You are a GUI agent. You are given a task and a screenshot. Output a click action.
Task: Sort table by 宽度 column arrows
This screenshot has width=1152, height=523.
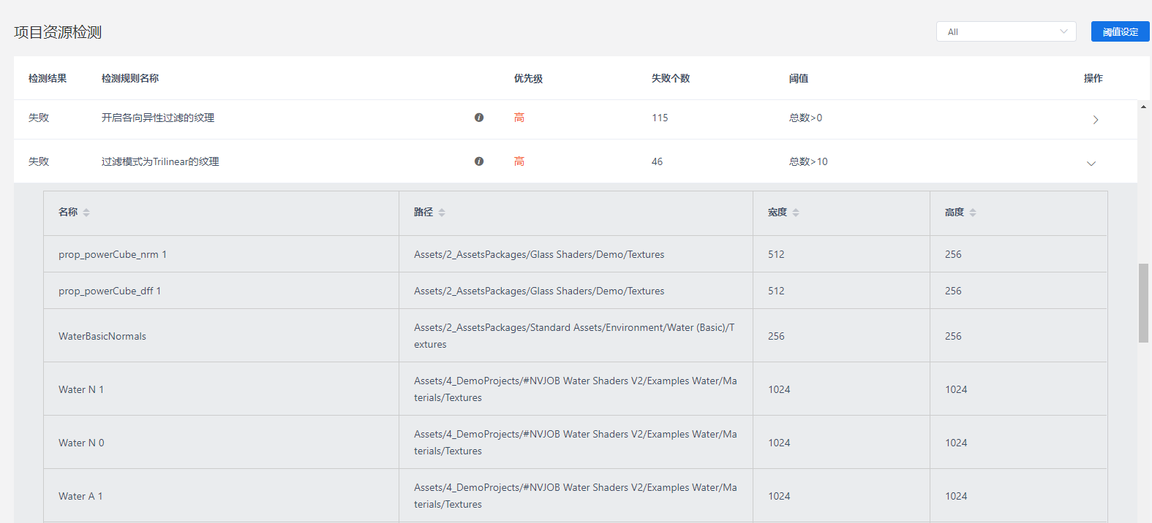tap(796, 213)
